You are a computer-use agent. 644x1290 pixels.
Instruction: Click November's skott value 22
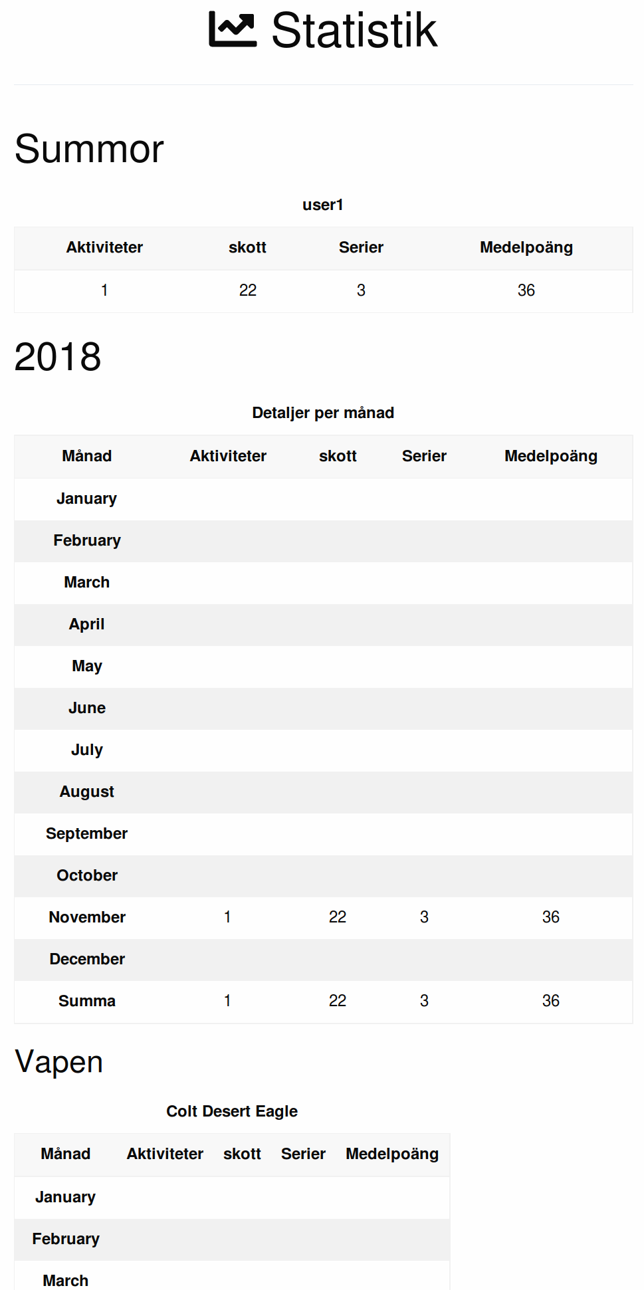coord(338,917)
